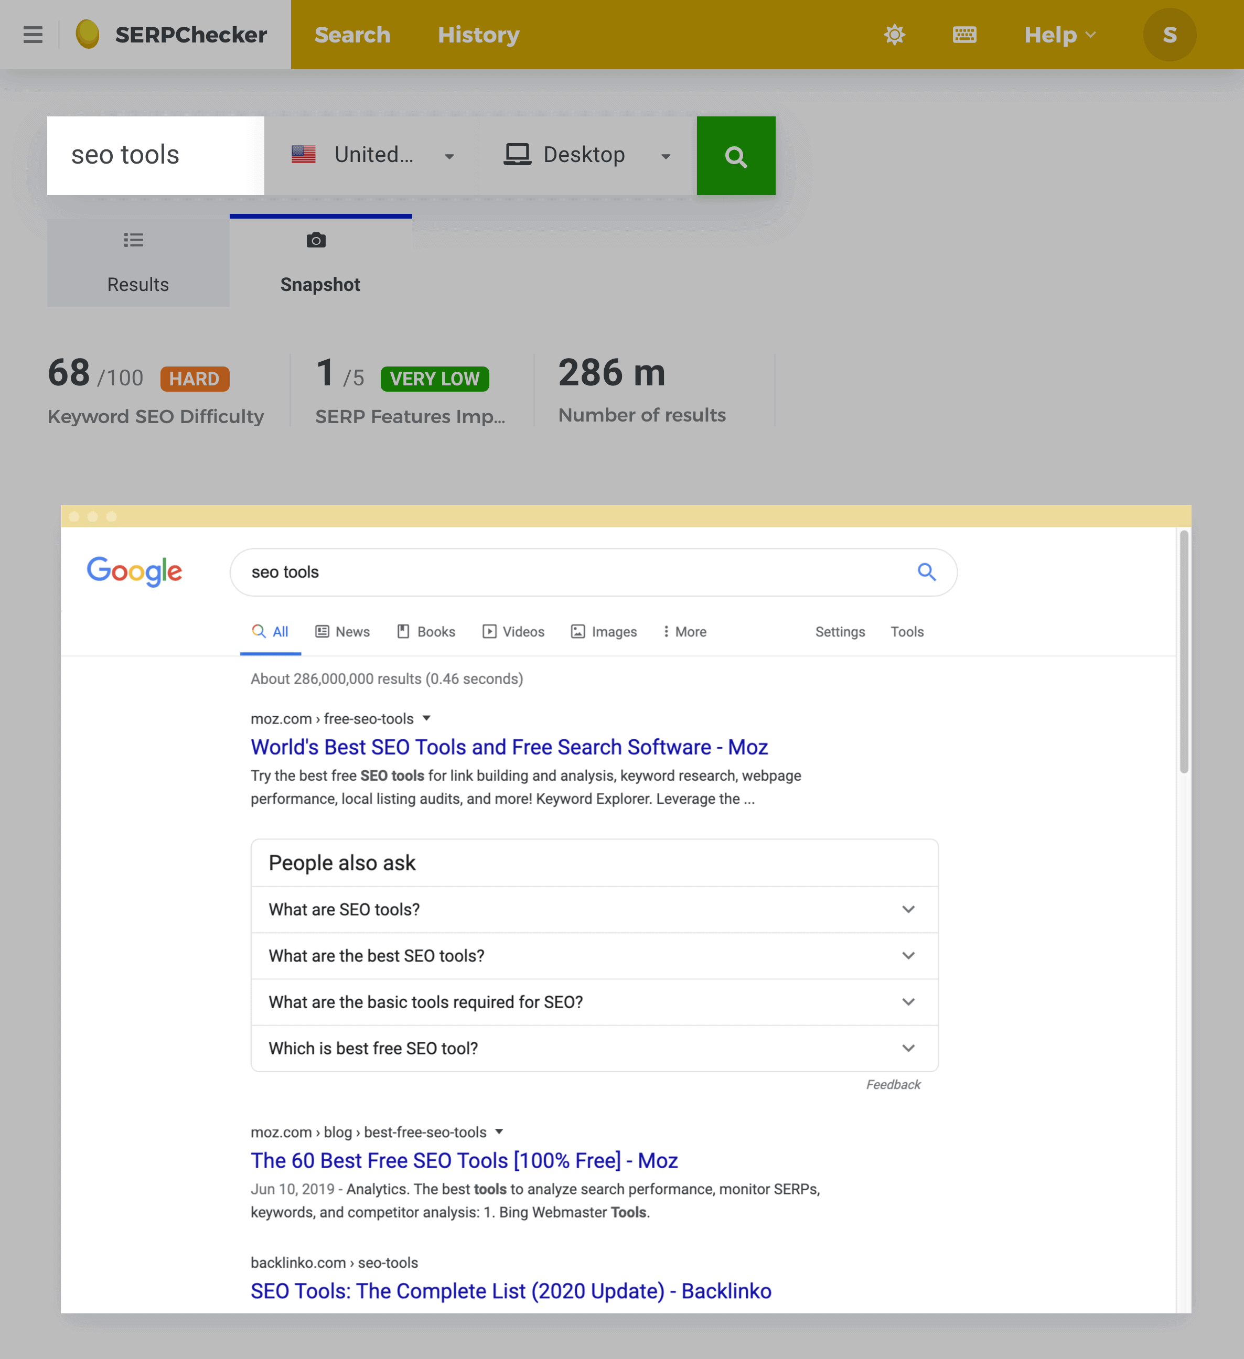Viewport: 1244px width, 1359px height.
Task: Open Google Settings link
Action: [x=840, y=632]
